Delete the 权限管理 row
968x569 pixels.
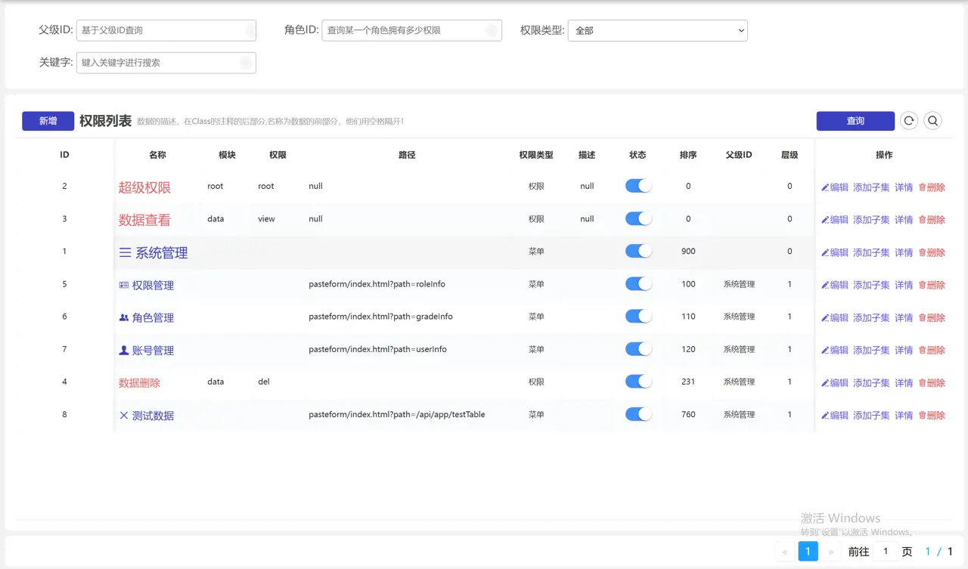click(x=932, y=285)
